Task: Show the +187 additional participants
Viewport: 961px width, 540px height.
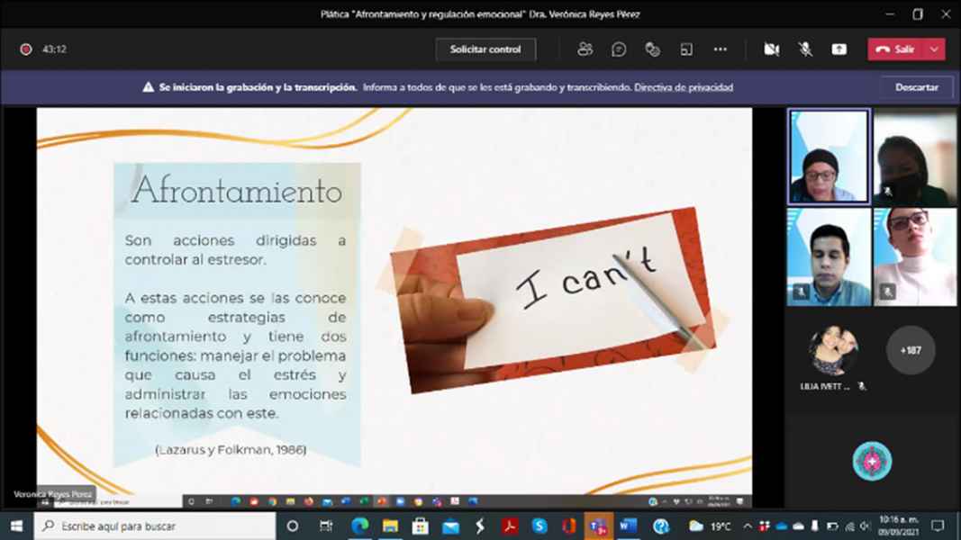Action: click(911, 350)
